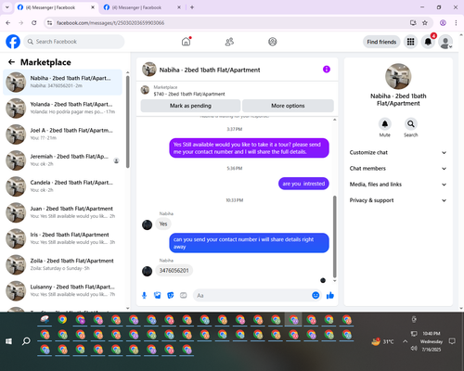The height and width of the screenshot is (371, 464).
Task: Click the chat messages vertical scrollbar
Action: tap(334, 237)
